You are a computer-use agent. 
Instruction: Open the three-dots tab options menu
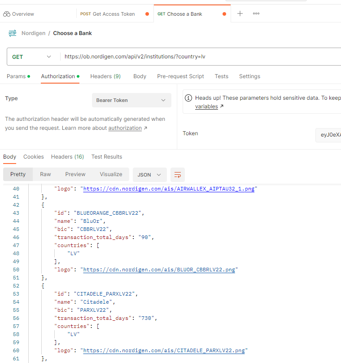(x=256, y=13)
